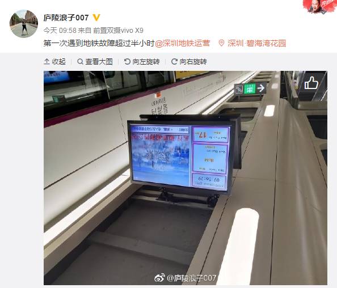Click the expanded subway photo
The width and height of the screenshot is (337, 288).
click(x=186, y=178)
